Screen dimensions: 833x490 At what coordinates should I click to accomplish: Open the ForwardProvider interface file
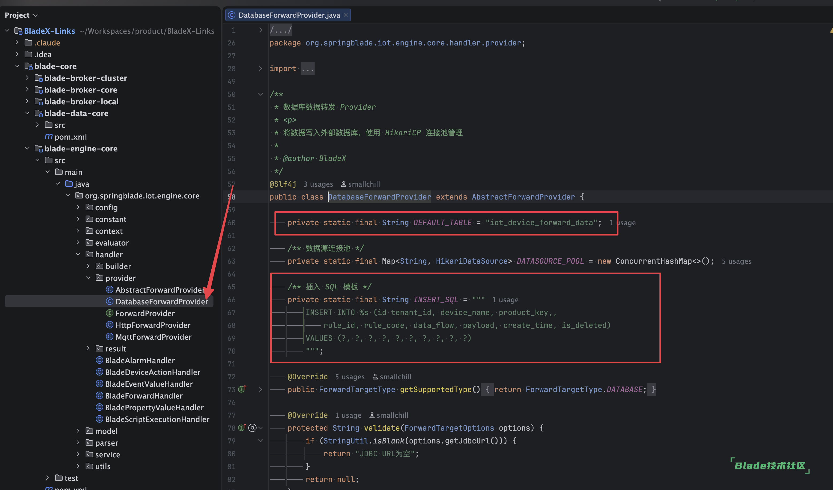[145, 313]
